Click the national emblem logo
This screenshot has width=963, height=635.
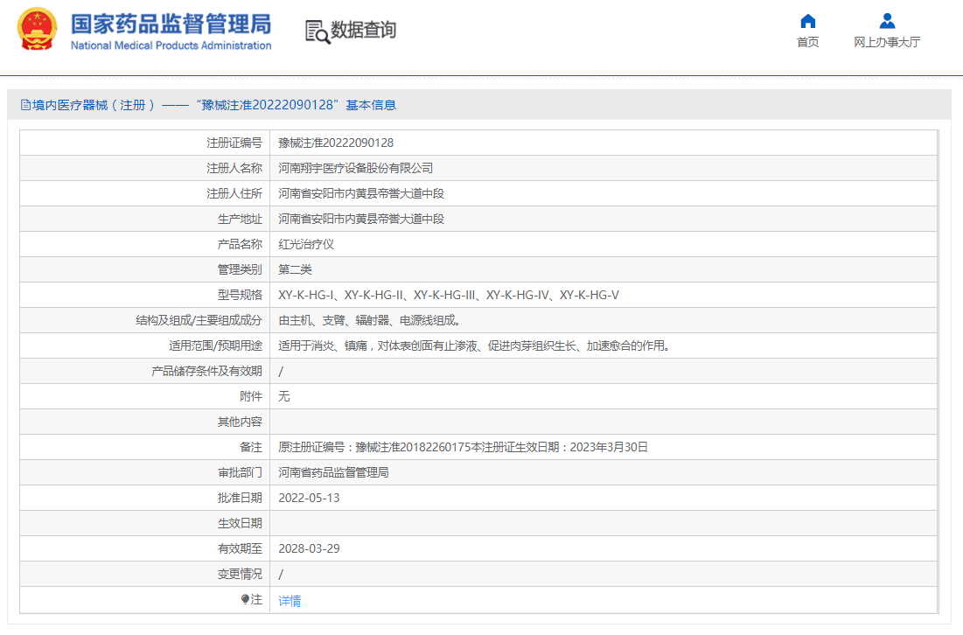click(x=37, y=29)
